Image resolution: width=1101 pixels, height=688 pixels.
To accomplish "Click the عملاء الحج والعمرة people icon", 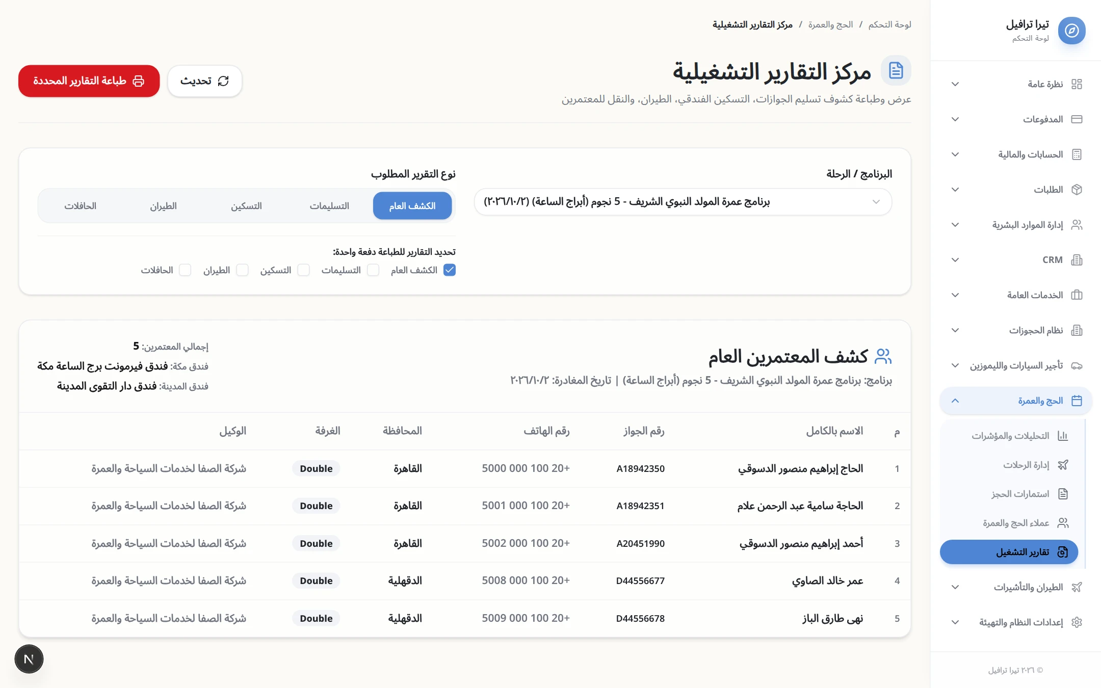I will tap(1063, 523).
